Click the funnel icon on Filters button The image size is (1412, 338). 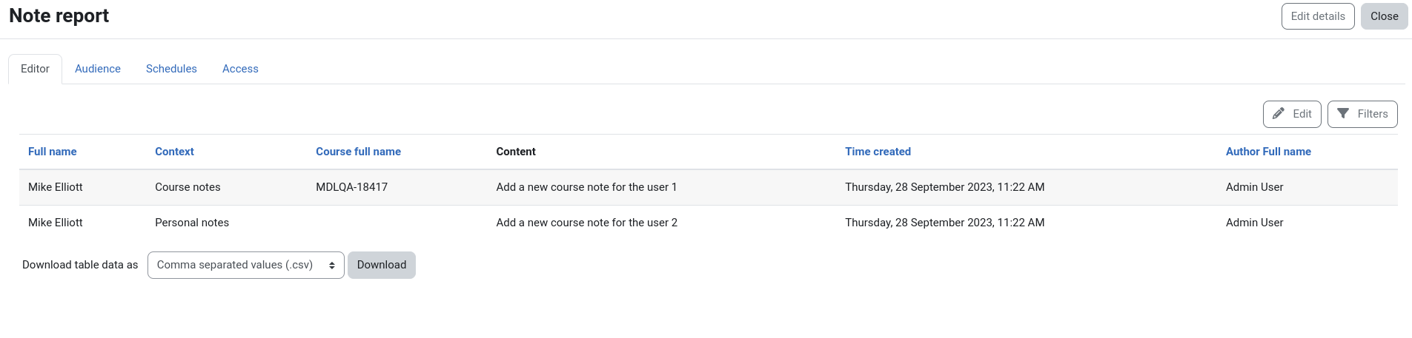point(1343,114)
